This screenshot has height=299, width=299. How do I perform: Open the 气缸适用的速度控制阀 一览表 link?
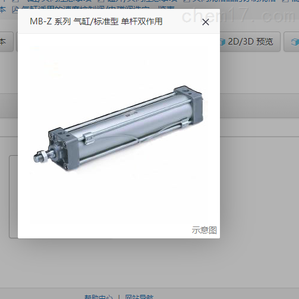tap(98, 8)
